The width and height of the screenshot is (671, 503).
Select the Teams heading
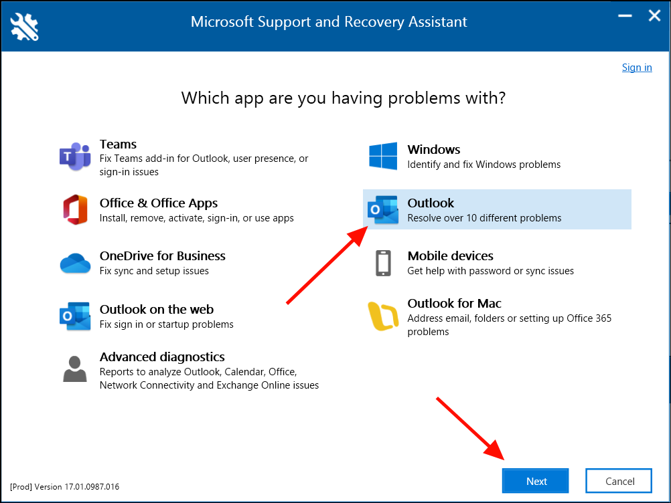(x=118, y=144)
